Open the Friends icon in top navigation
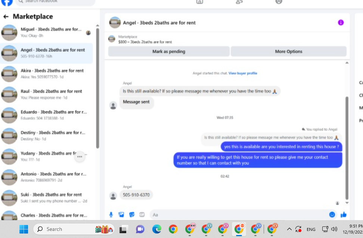Viewport: 363px width, 238px height. coord(239,1)
